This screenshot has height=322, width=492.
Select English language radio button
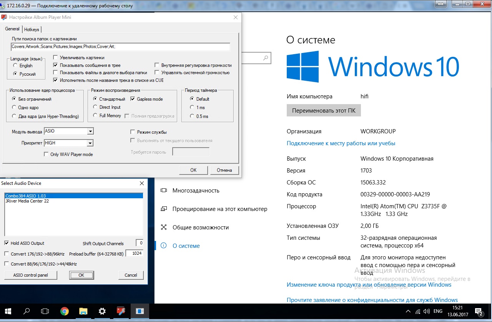[x=15, y=66]
